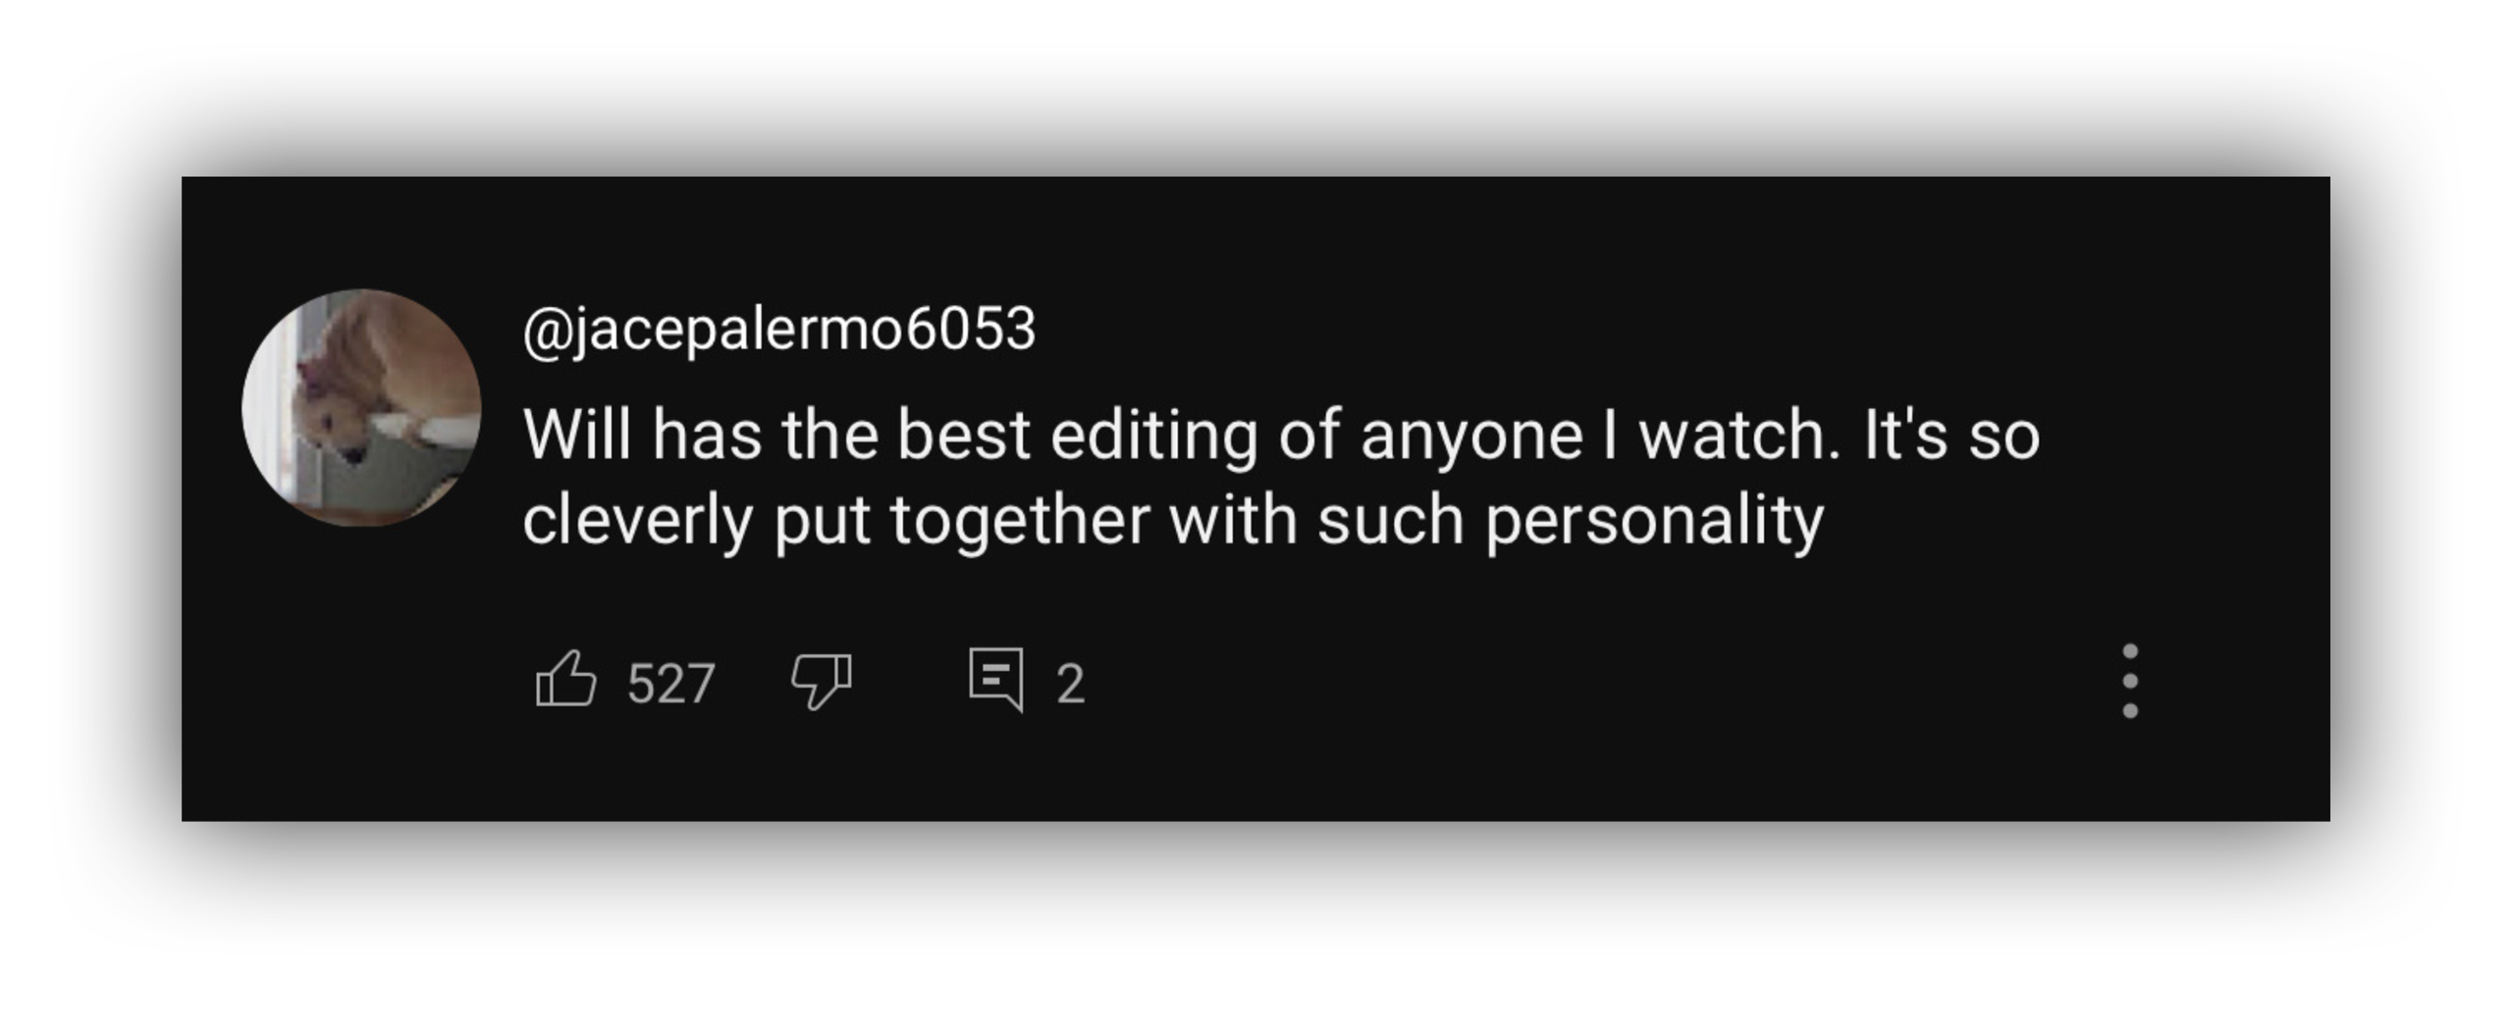Show more actions via vertical ellipsis
The image size is (2513, 1024).
click(2129, 681)
